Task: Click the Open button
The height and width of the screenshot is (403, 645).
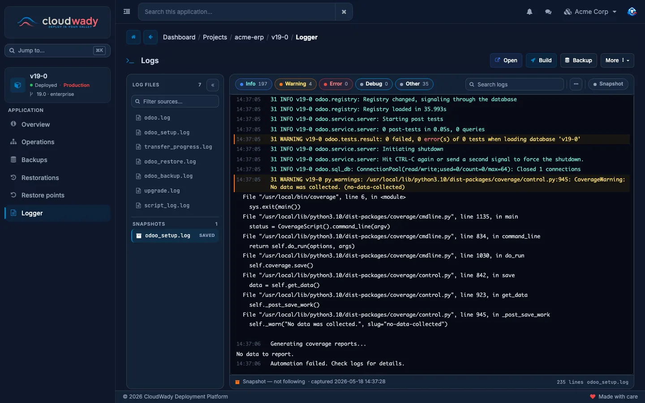Action: coord(506,60)
